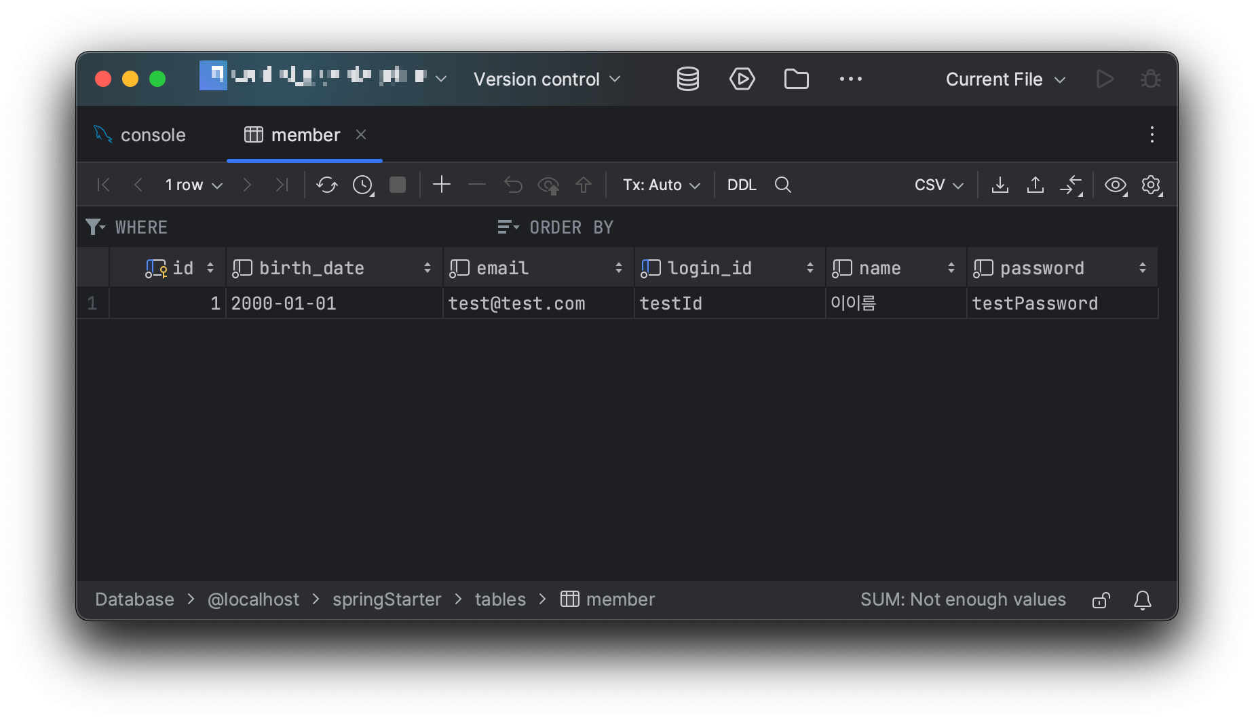1254x721 pixels.
Task: Select the testPassword cell
Action: click(1062, 303)
